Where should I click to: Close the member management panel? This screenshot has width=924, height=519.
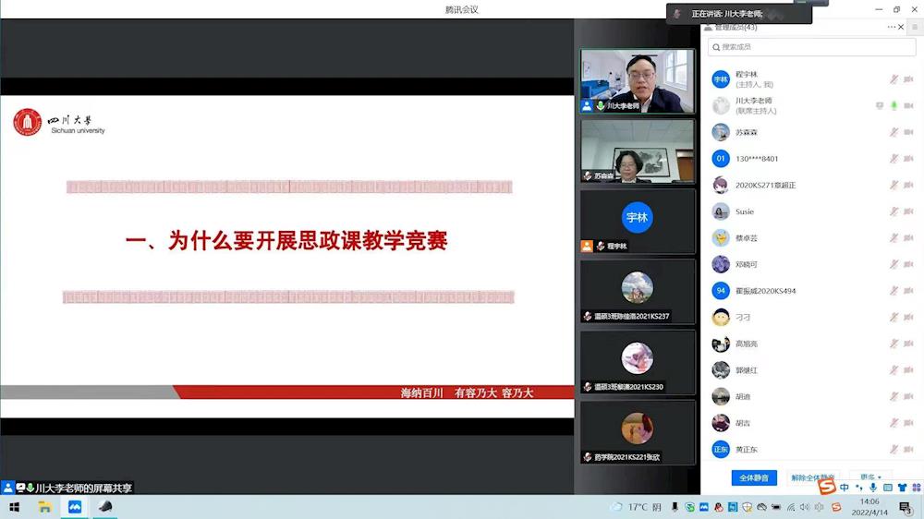point(901,27)
